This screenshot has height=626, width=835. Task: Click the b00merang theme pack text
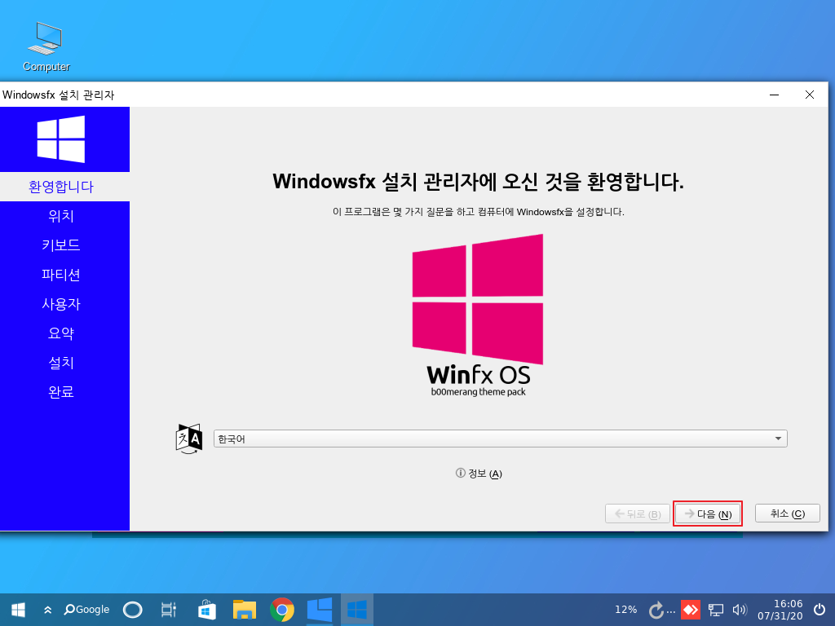[478, 392]
